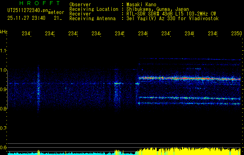This screenshot has width=244, height=155.
Task: Click the 2349 time axis marker
Action: 213,34
